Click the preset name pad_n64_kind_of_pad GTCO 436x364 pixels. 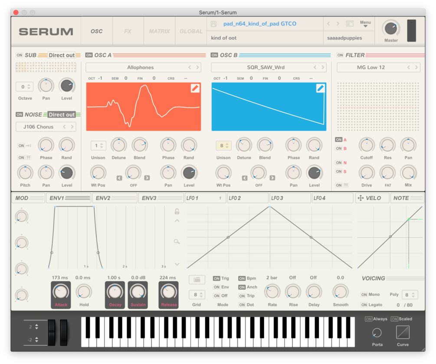tap(260, 23)
